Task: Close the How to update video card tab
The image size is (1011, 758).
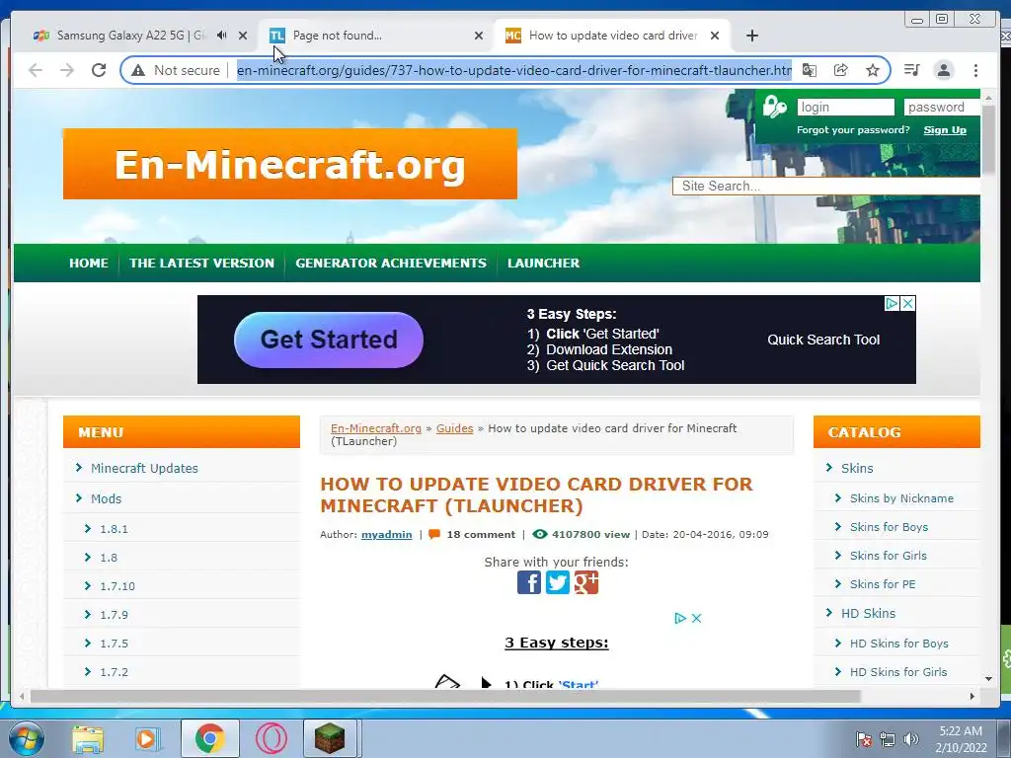Action: click(x=715, y=36)
